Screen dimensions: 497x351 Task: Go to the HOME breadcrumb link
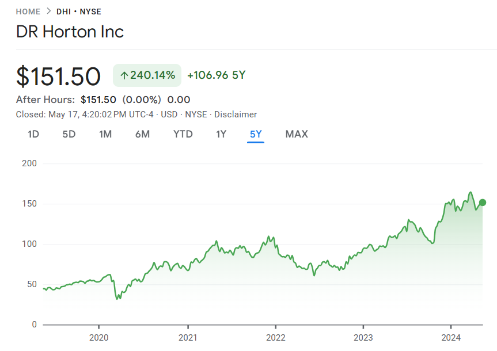coord(28,12)
